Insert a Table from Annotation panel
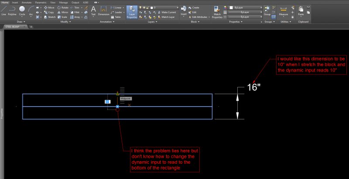349x179 pixels. click(116, 17)
